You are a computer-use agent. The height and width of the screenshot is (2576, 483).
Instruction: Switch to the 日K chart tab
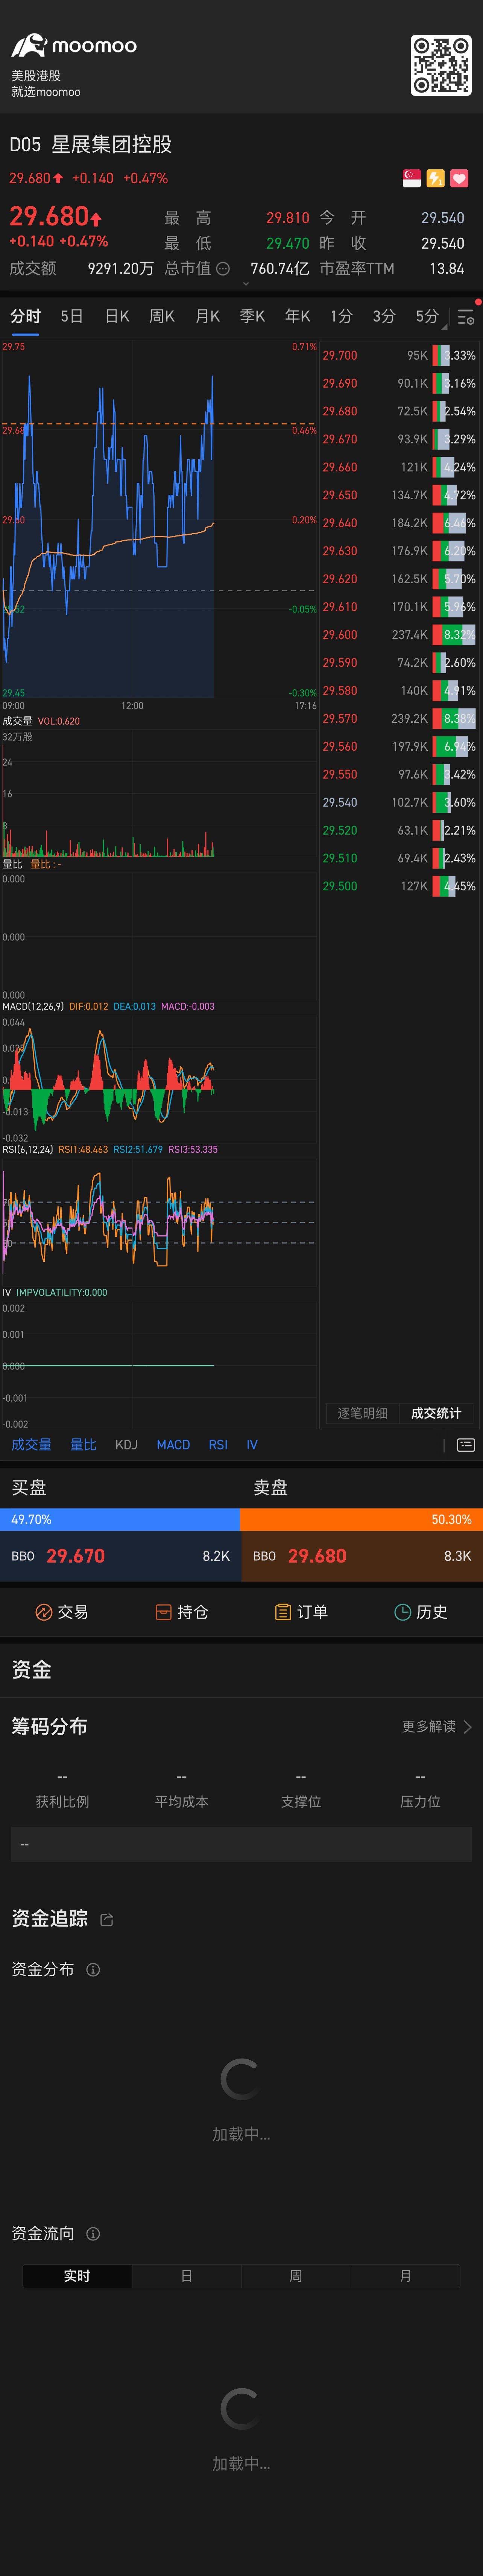tap(117, 316)
